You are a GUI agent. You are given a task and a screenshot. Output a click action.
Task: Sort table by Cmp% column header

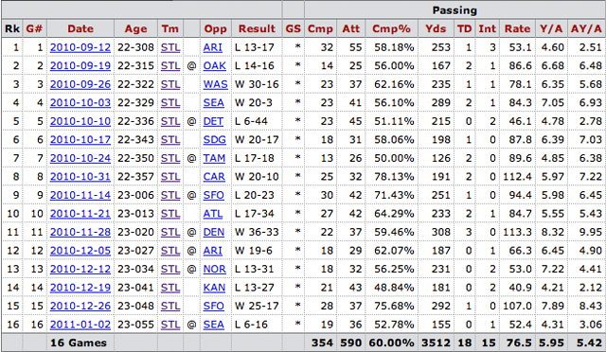click(x=391, y=28)
